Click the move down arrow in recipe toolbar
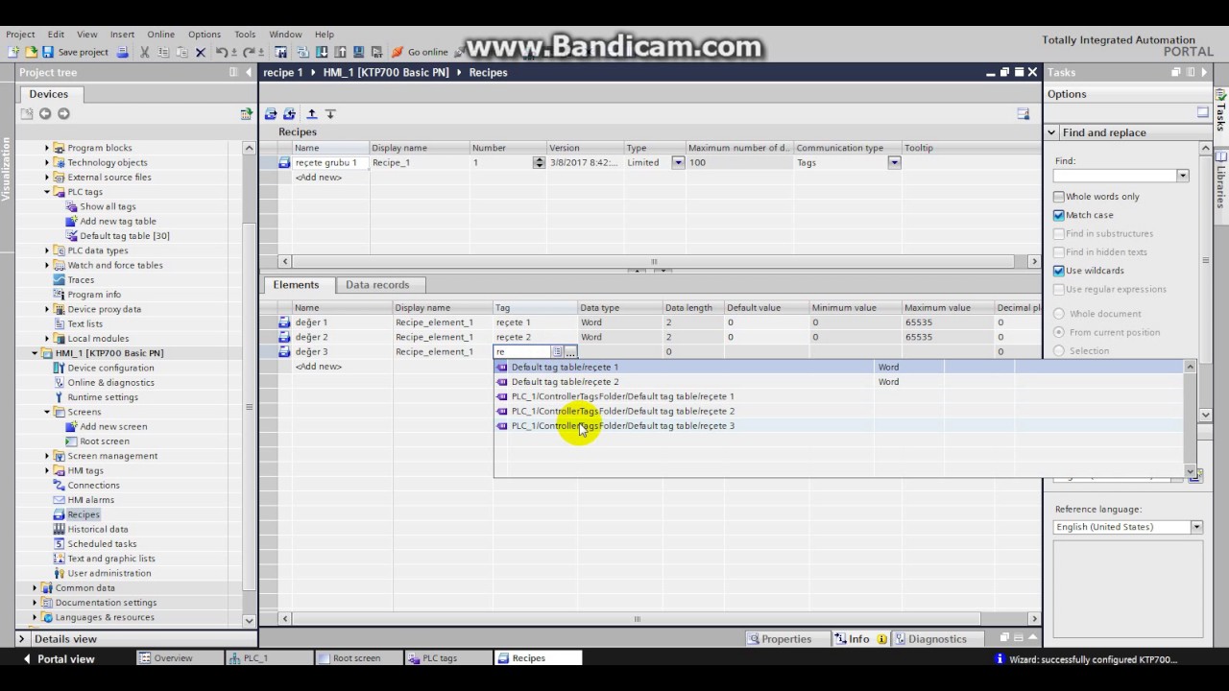Screen dimensions: 1229x691 tap(330, 113)
